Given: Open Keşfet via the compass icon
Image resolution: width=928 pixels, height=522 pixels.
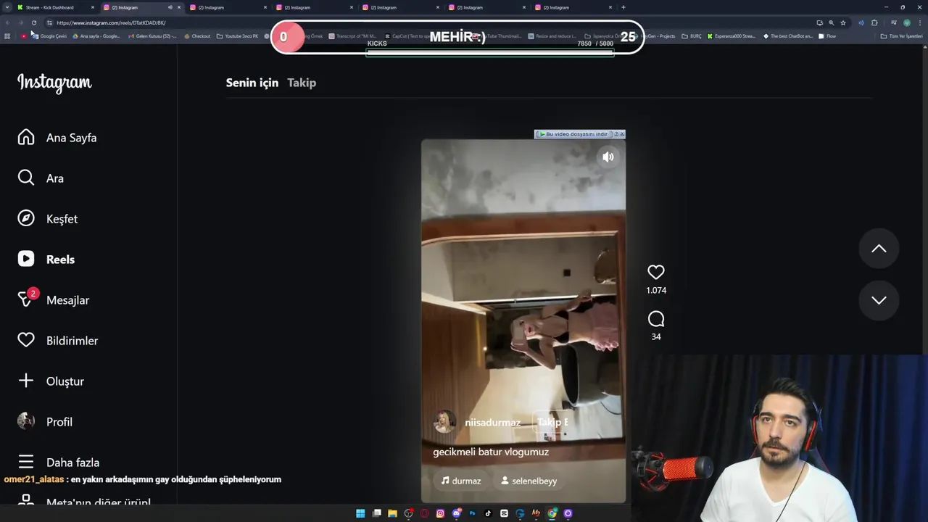Looking at the screenshot, I should tap(26, 219).
